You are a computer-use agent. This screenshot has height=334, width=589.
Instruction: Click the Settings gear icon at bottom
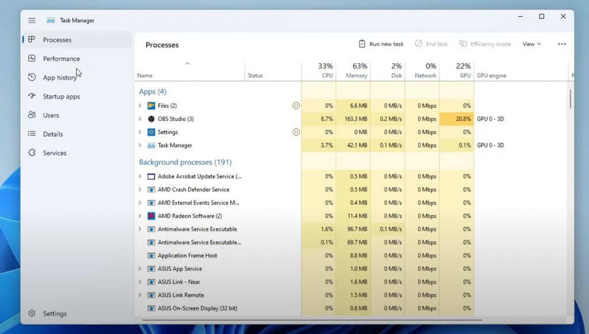(32, 313)
